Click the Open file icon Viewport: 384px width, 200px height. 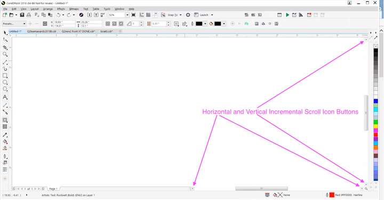[x=11, y=15]
